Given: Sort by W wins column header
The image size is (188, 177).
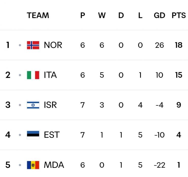Looking at the screenshot, I should pyautogui.click(x=102, y=15).
